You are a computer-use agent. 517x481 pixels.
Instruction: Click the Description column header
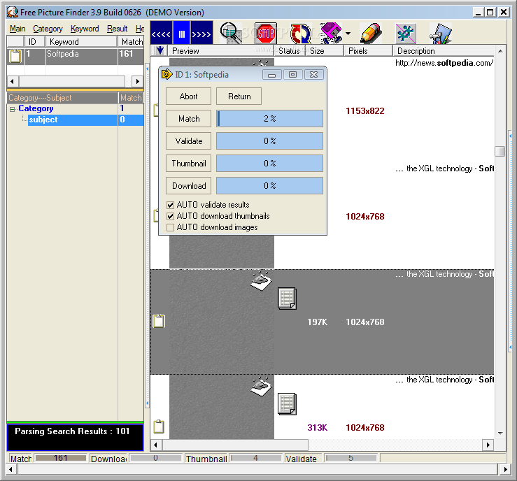(444, 51)
